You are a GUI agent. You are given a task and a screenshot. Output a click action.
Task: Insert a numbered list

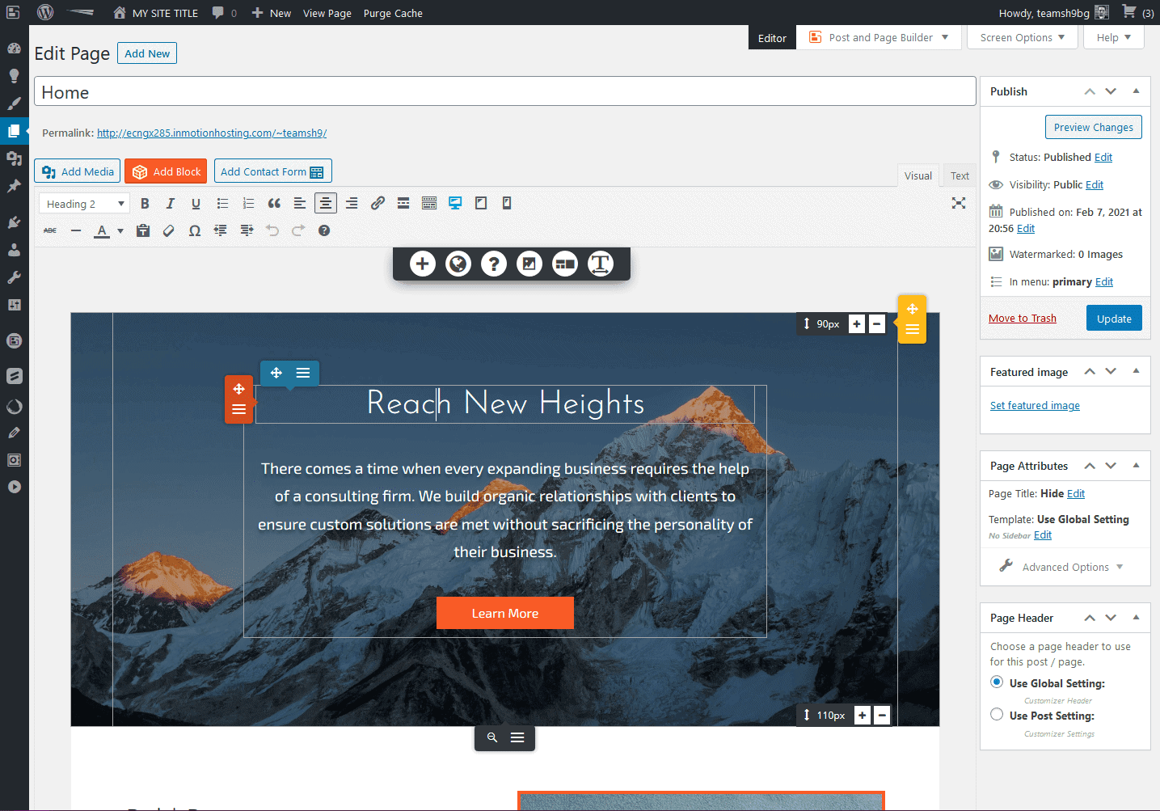click(x=248, y=204)
